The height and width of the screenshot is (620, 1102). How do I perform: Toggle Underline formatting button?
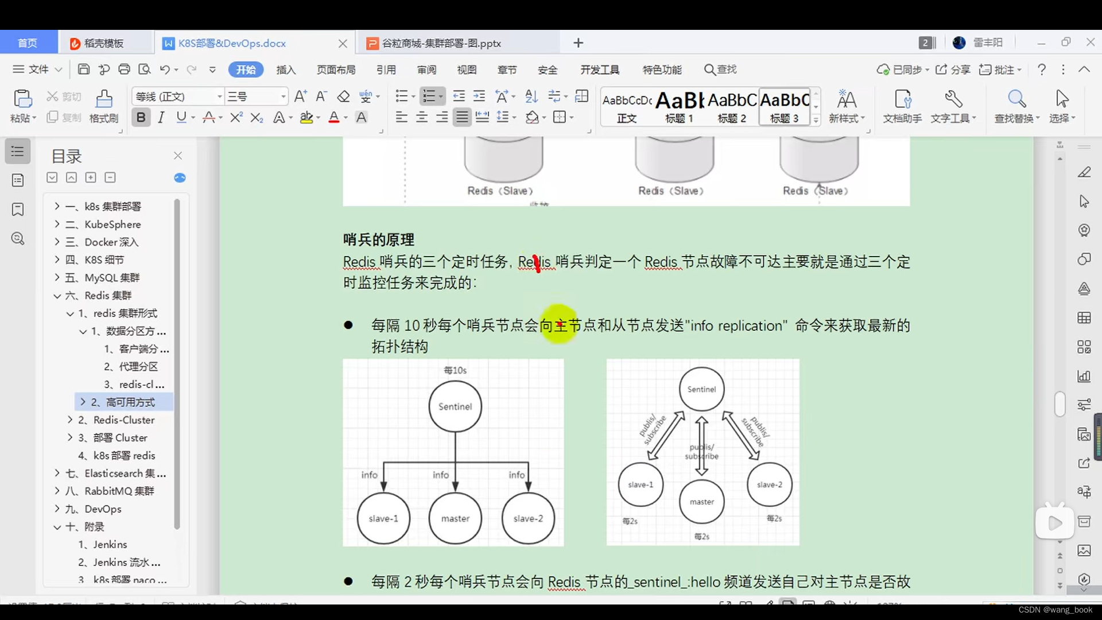181,118
